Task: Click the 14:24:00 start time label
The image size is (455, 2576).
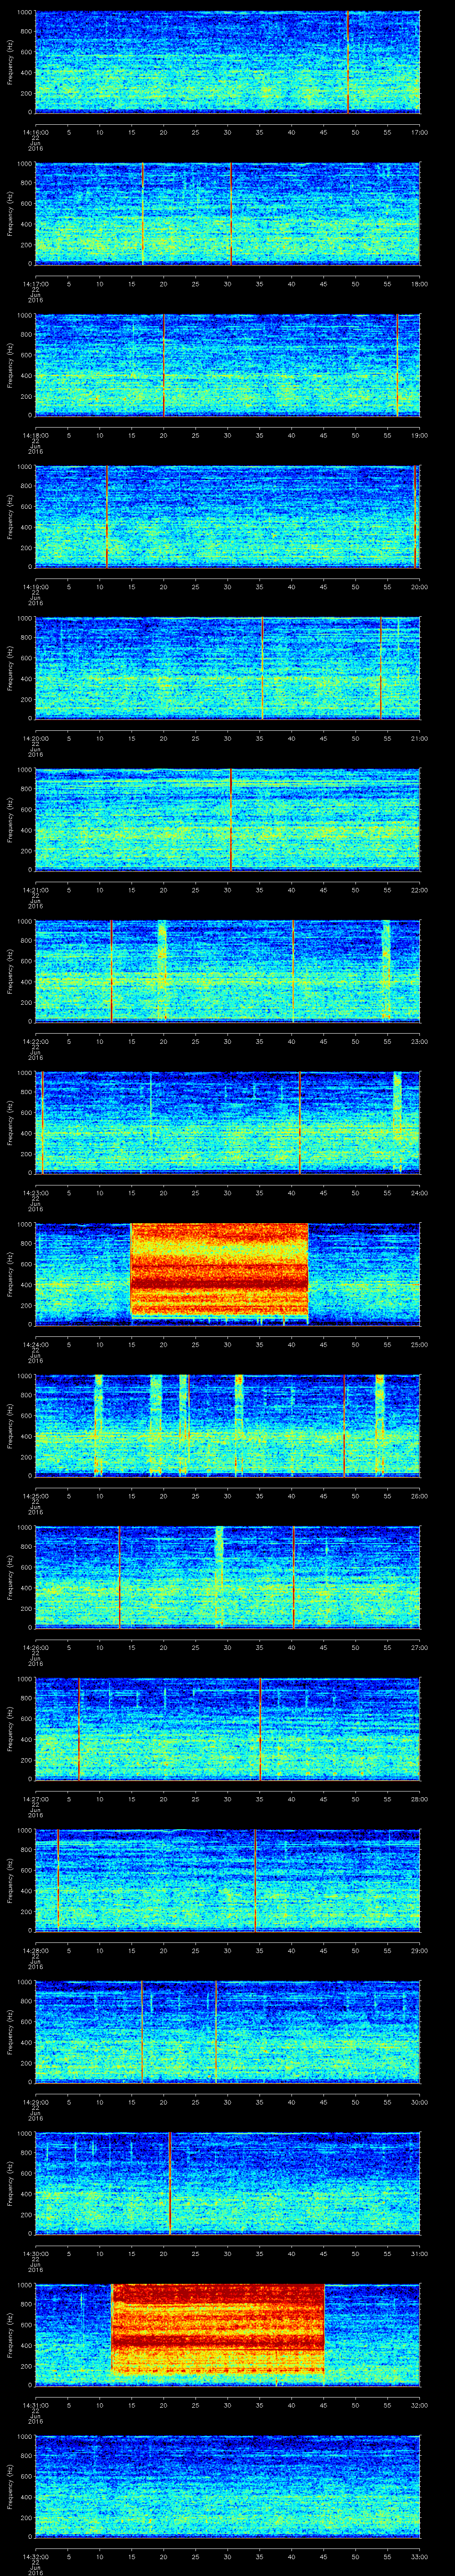Action: (35, 1344)
